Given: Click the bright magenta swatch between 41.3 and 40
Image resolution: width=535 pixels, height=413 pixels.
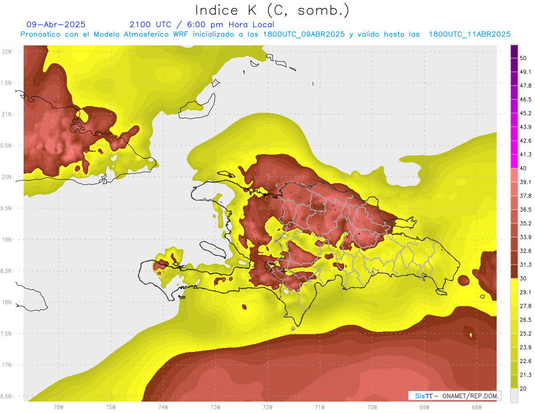Looking at the screenshot, I should pyautogui.click(x=514, y=161).
